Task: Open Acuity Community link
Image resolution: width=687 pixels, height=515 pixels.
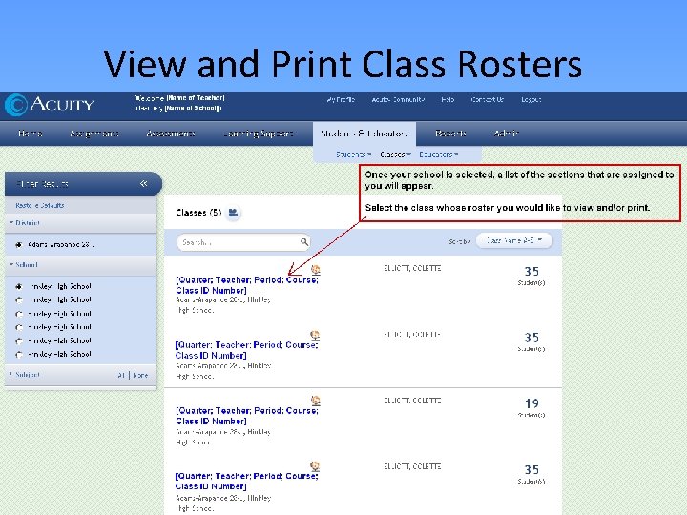Action: tap(398, 100)
